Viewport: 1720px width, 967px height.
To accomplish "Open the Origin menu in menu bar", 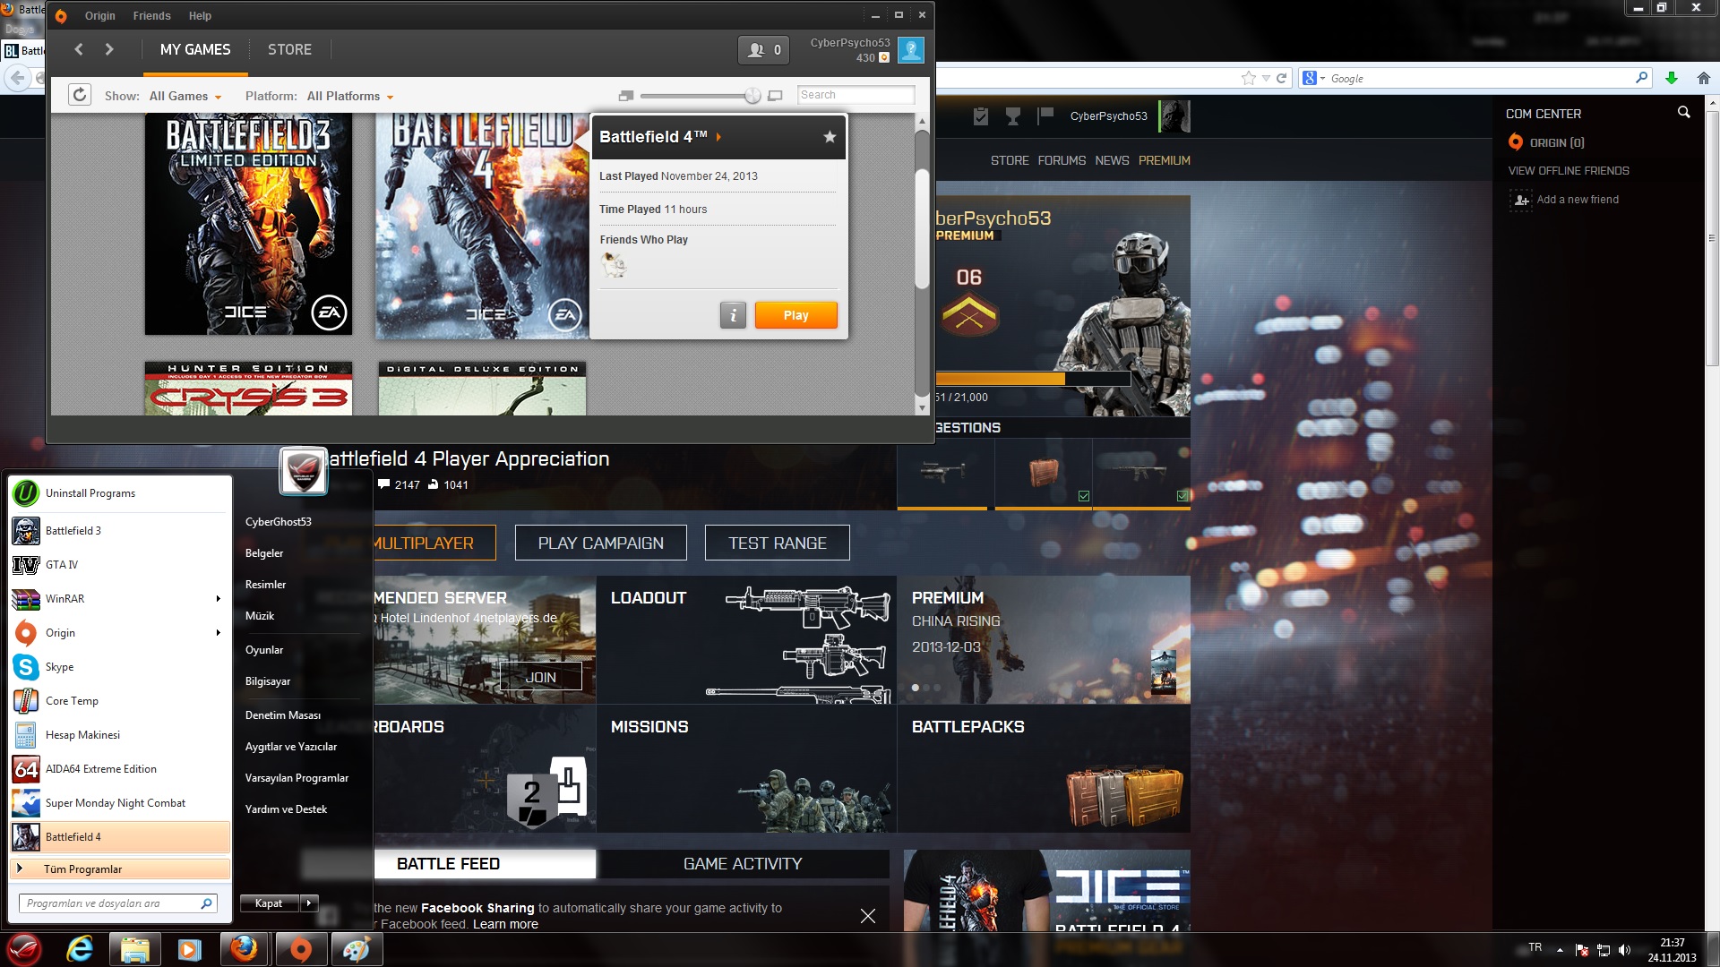I will 100,16.
